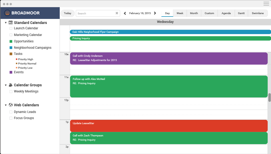The image size is (271, 154).
Task: Toggle the Weekly Meetings checkbox
Action: 11,91
